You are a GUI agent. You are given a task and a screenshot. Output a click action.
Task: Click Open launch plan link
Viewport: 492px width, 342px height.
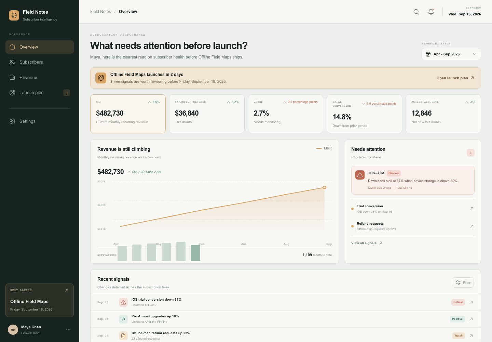pos(455,78)
